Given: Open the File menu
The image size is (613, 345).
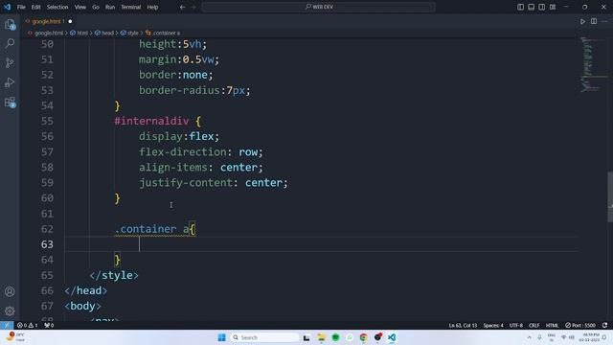Looking at the screenshot, I should pyautogui.click(x=21, y=7).
